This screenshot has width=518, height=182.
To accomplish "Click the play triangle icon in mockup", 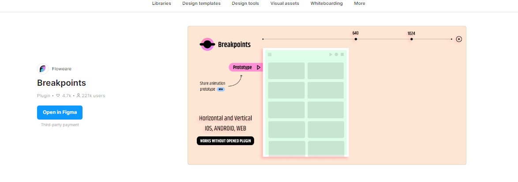I will click(330, 55).
